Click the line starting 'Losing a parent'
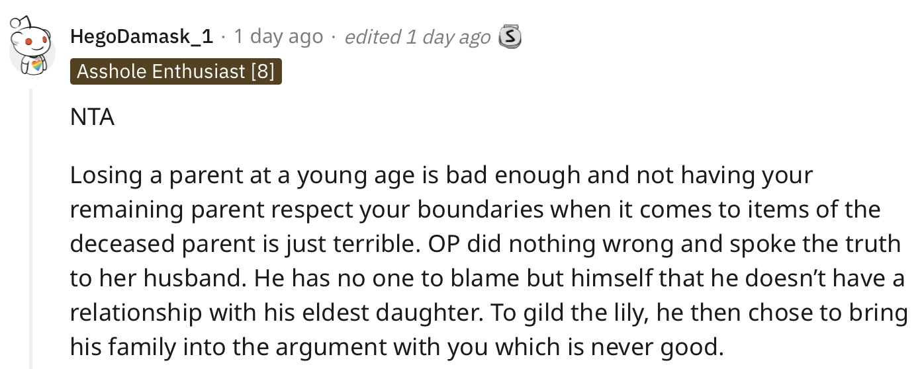Viewport: 920px width, 369px height. (x=441, y=176)
